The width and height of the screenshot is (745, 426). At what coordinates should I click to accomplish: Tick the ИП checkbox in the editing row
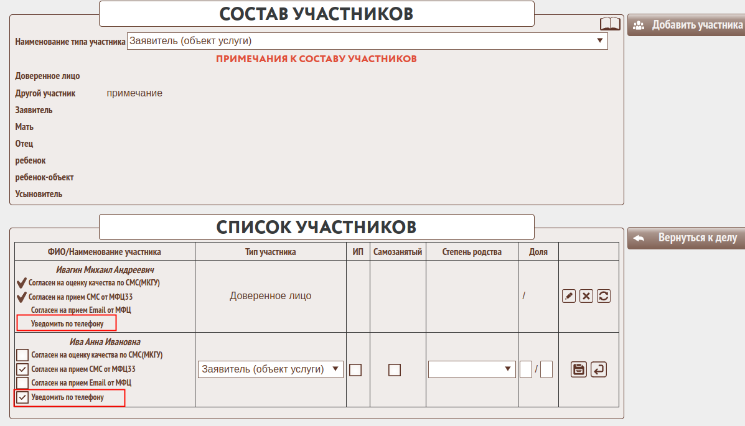355,370
